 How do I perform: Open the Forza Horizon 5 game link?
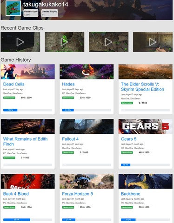click(x=77, y=194)
